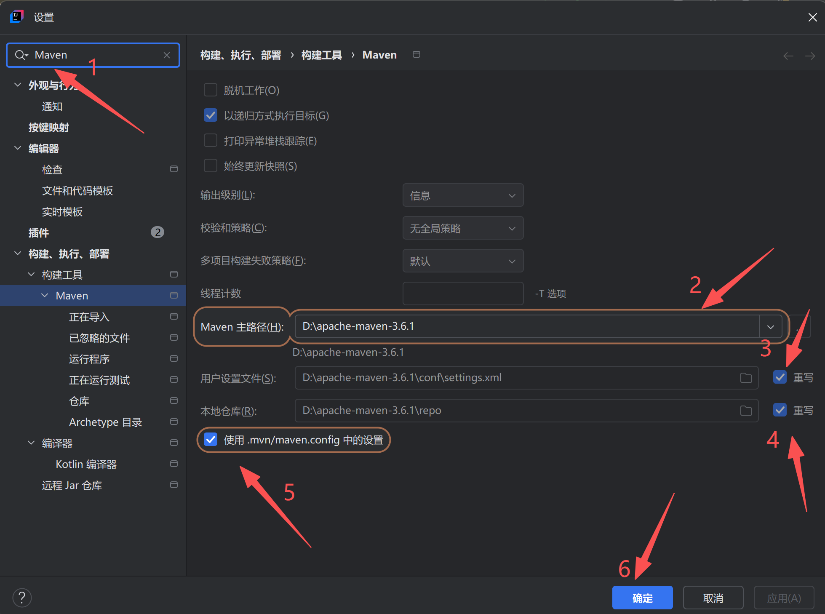
Task: Click the 线程计数 input field
Action: [463, 294]
